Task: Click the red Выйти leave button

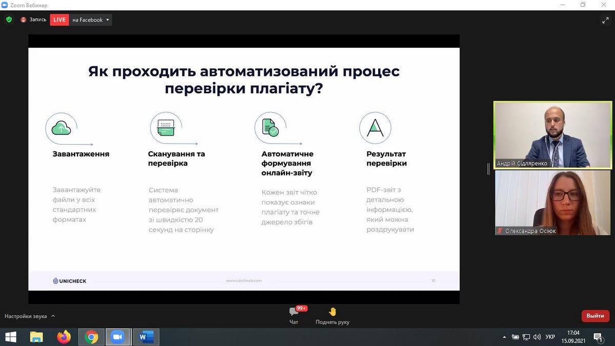Action: [595, 316]
